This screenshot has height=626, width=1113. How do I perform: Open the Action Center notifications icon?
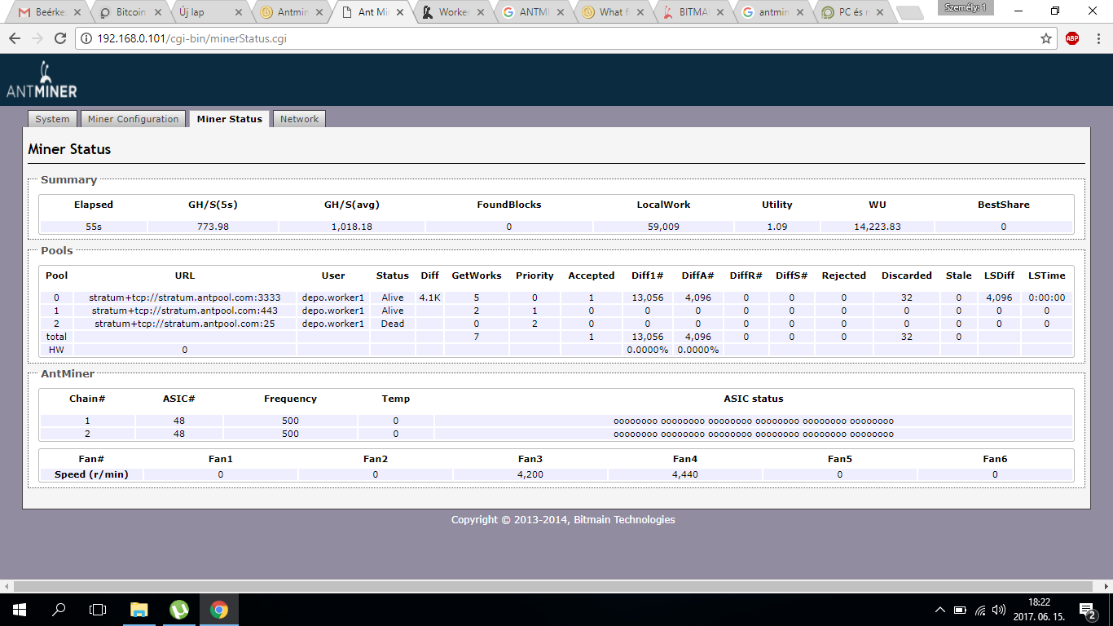coord(1087,610)
